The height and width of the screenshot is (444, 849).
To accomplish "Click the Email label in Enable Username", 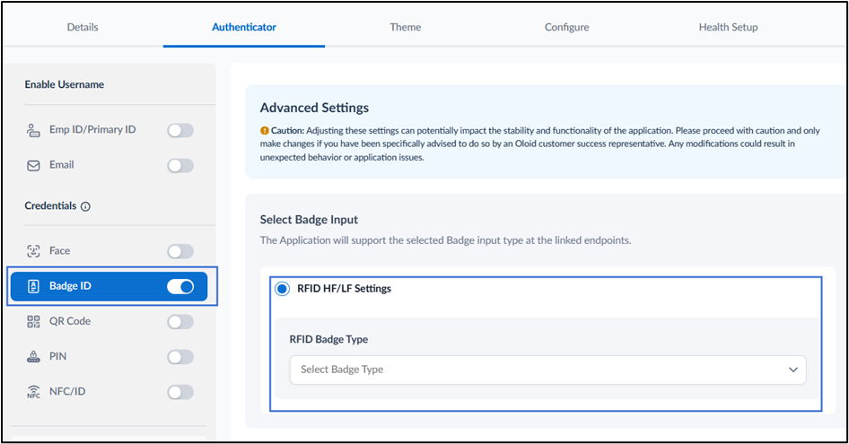I will (x=62, y=165).
